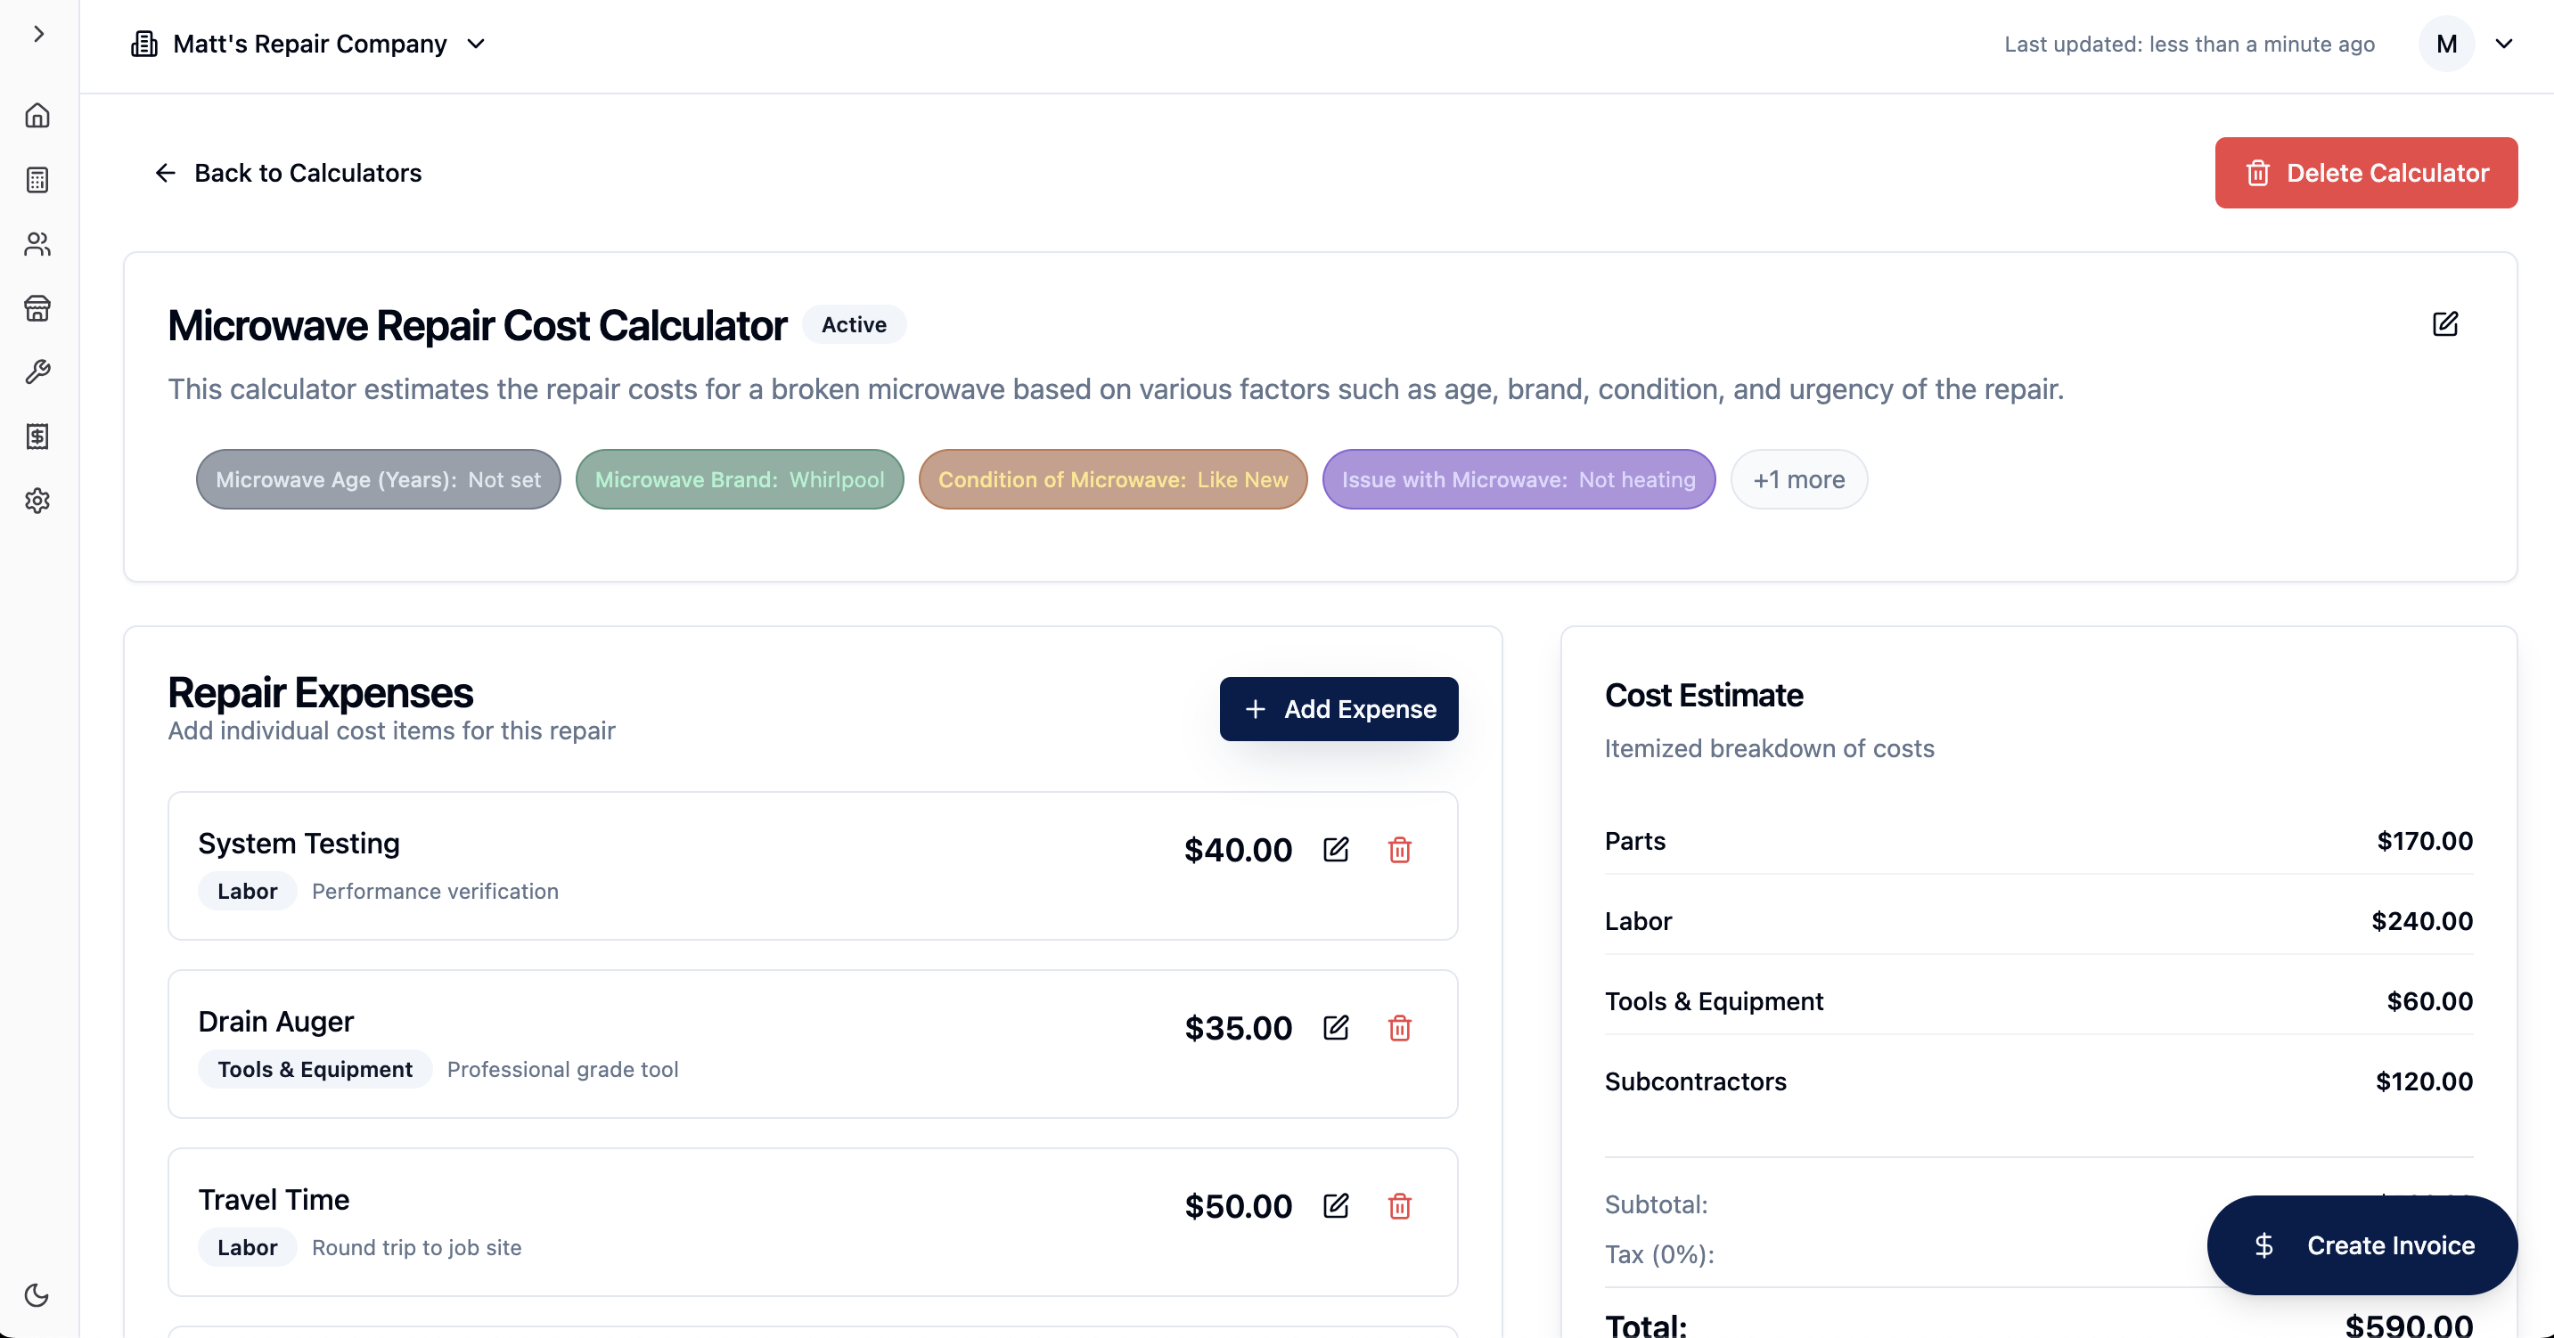Open the store icon in sidebar

tap(37, 308)
